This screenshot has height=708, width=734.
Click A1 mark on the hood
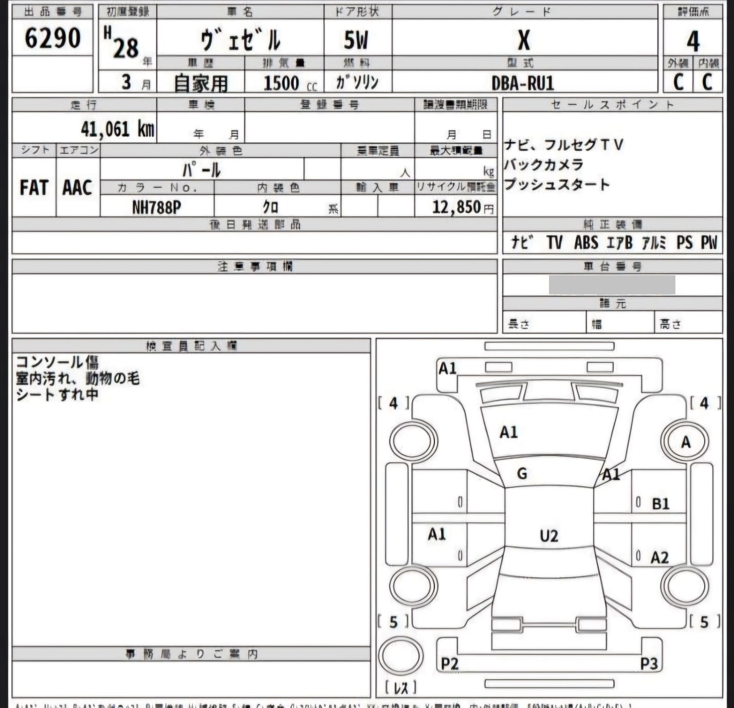509,432
